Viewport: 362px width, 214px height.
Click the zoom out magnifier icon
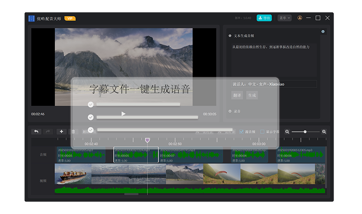click(287, 131)
